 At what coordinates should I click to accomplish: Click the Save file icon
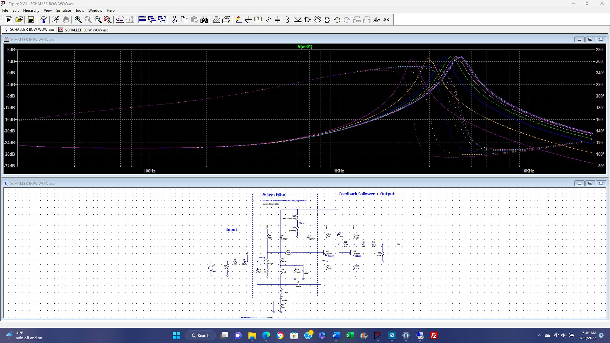(31, 20)
